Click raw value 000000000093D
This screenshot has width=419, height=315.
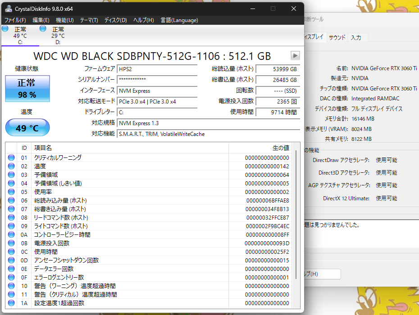pos(267,243)
